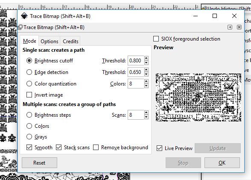This screenshot has width=251, height=180.
Task: Toggle the Smooth checkbox
Action: point(29,148)
